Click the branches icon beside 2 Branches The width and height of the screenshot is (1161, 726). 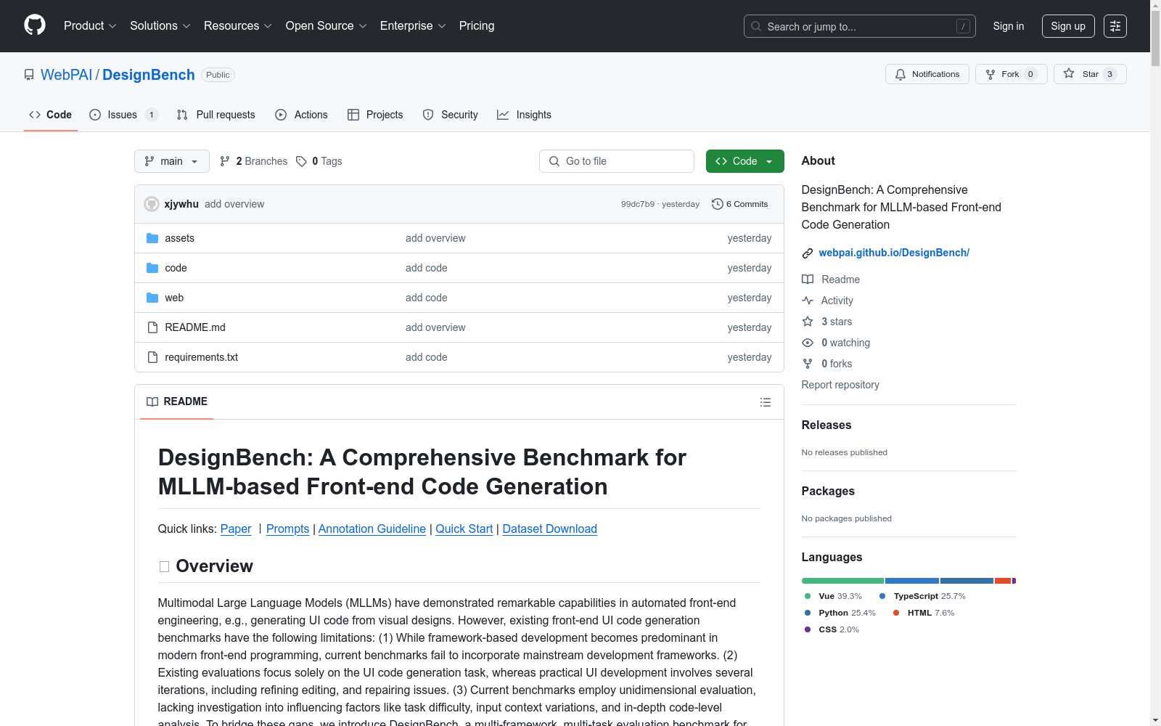[x=225, y=161]
